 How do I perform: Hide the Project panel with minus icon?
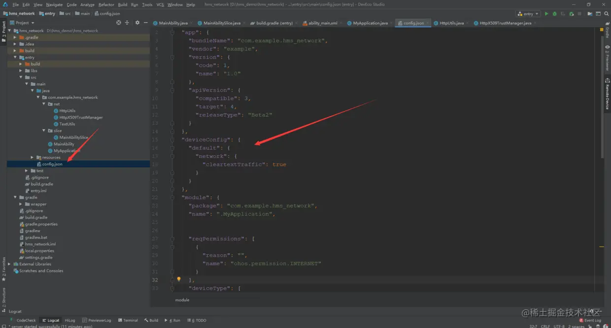pyautogui.click(x=145, y=23)
